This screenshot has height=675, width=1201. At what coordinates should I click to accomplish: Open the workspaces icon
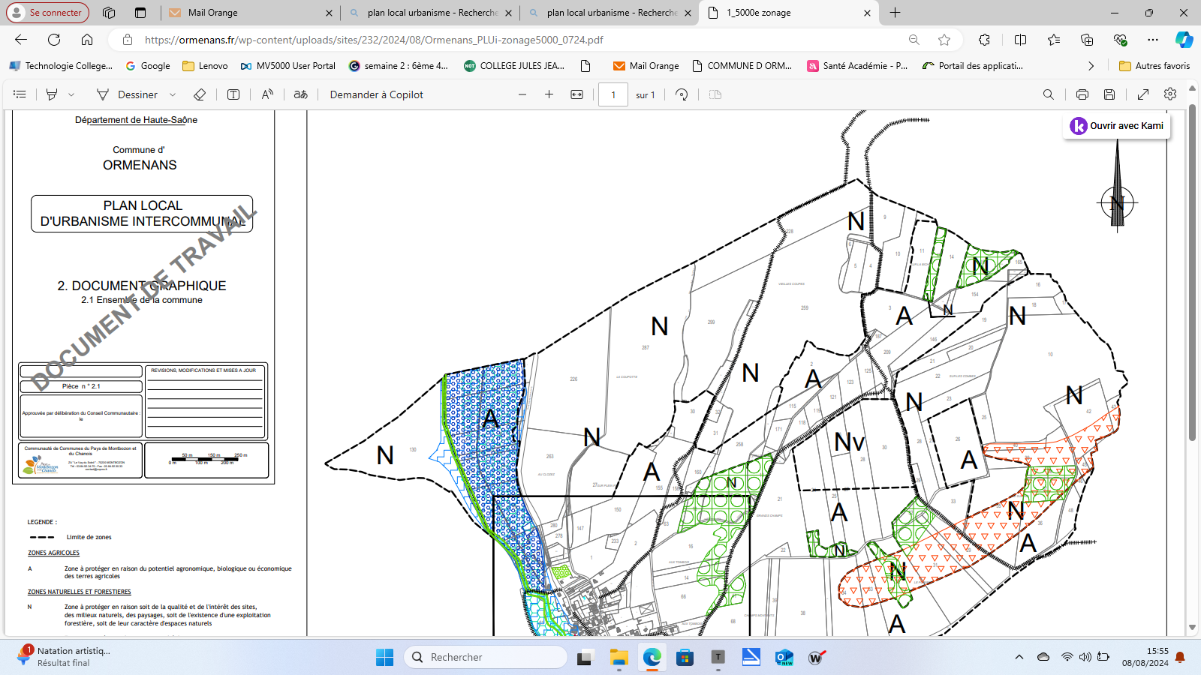tap(109, 13)
